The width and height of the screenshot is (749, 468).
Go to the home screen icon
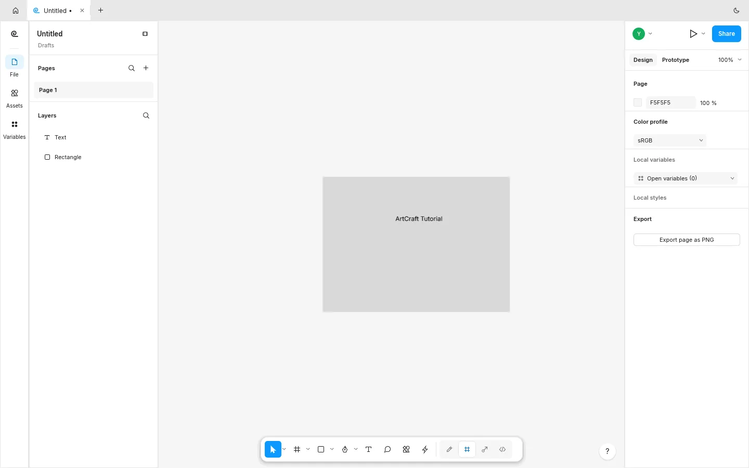[x=16, y=10]
